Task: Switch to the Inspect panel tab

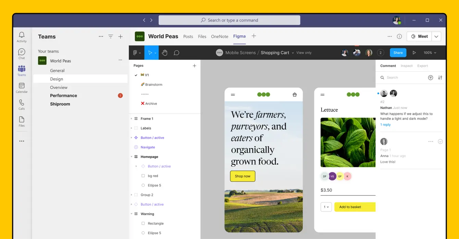Action: click(407, 66)
